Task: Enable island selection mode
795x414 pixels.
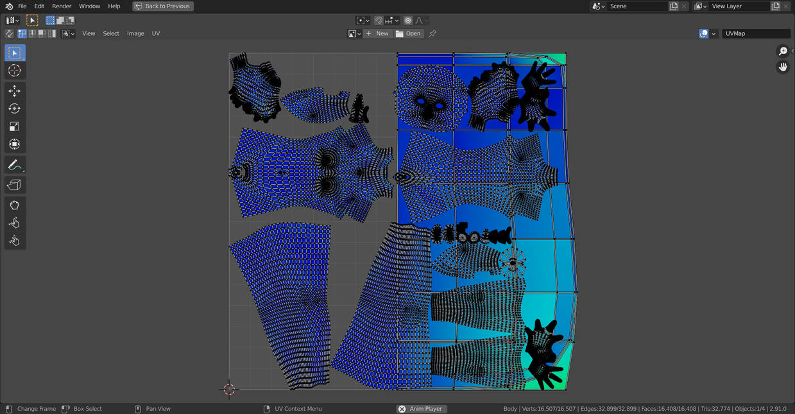Action: (51, 33)
